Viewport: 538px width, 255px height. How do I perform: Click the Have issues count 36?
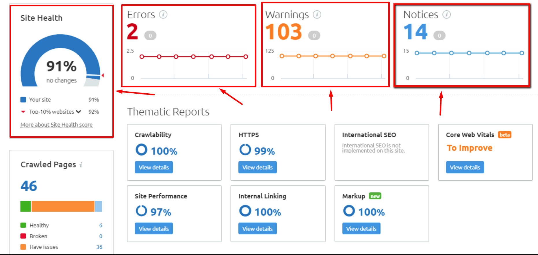(99, 247)
